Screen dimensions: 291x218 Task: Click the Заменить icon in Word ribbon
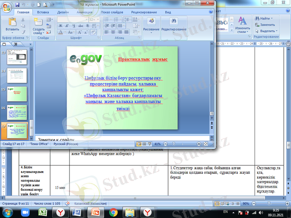click(257, 25)
